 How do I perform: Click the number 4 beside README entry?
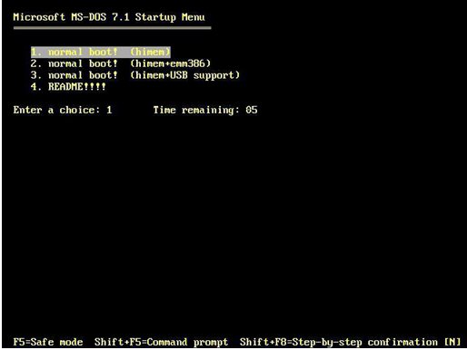(35, 87)
